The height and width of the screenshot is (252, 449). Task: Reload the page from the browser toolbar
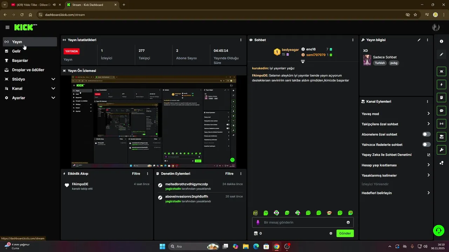click(22, 15)
